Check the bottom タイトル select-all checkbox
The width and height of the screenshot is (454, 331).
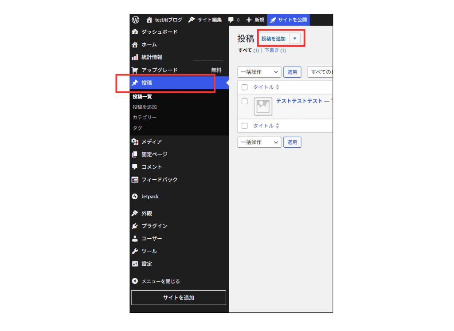point(243,126)
